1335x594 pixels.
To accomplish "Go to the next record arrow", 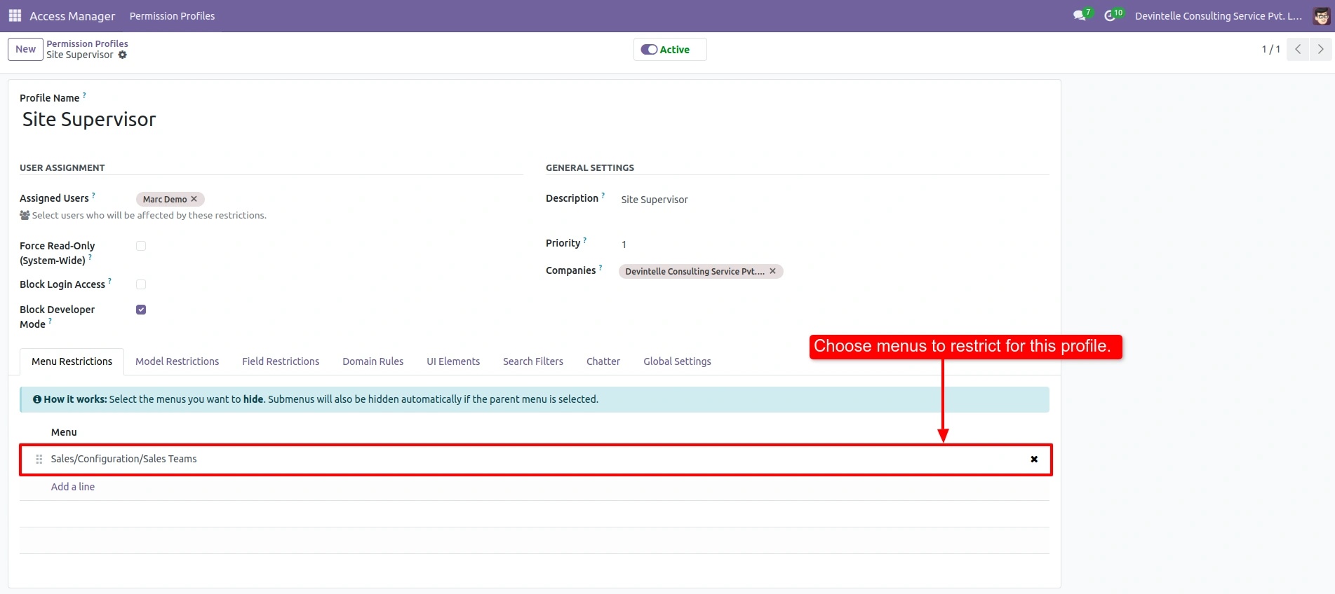I will click(x=1320, y=49).
